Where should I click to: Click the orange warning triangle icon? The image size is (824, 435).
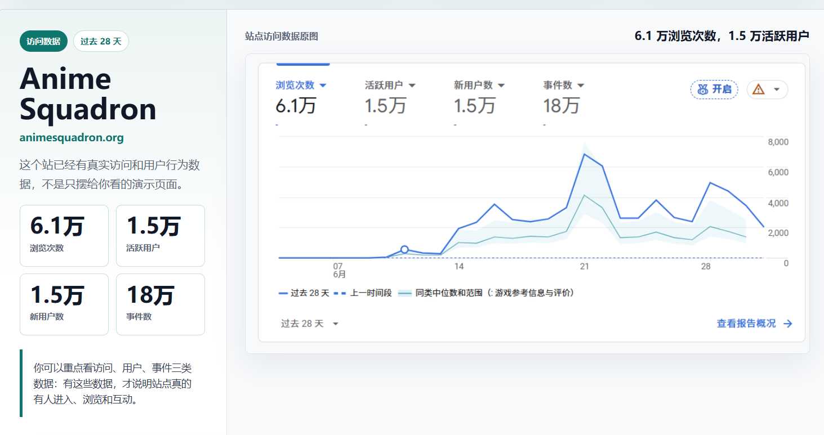(759, 89)
